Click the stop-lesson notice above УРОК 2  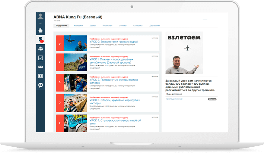coord(109,77)
